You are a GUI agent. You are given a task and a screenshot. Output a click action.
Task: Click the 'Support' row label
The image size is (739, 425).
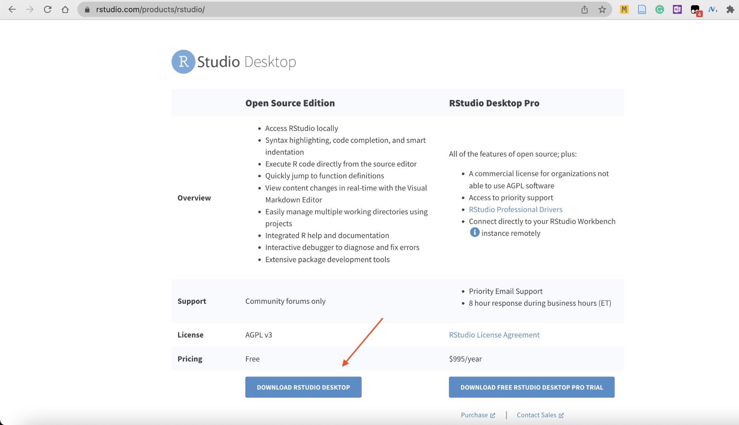click(192, 301)
